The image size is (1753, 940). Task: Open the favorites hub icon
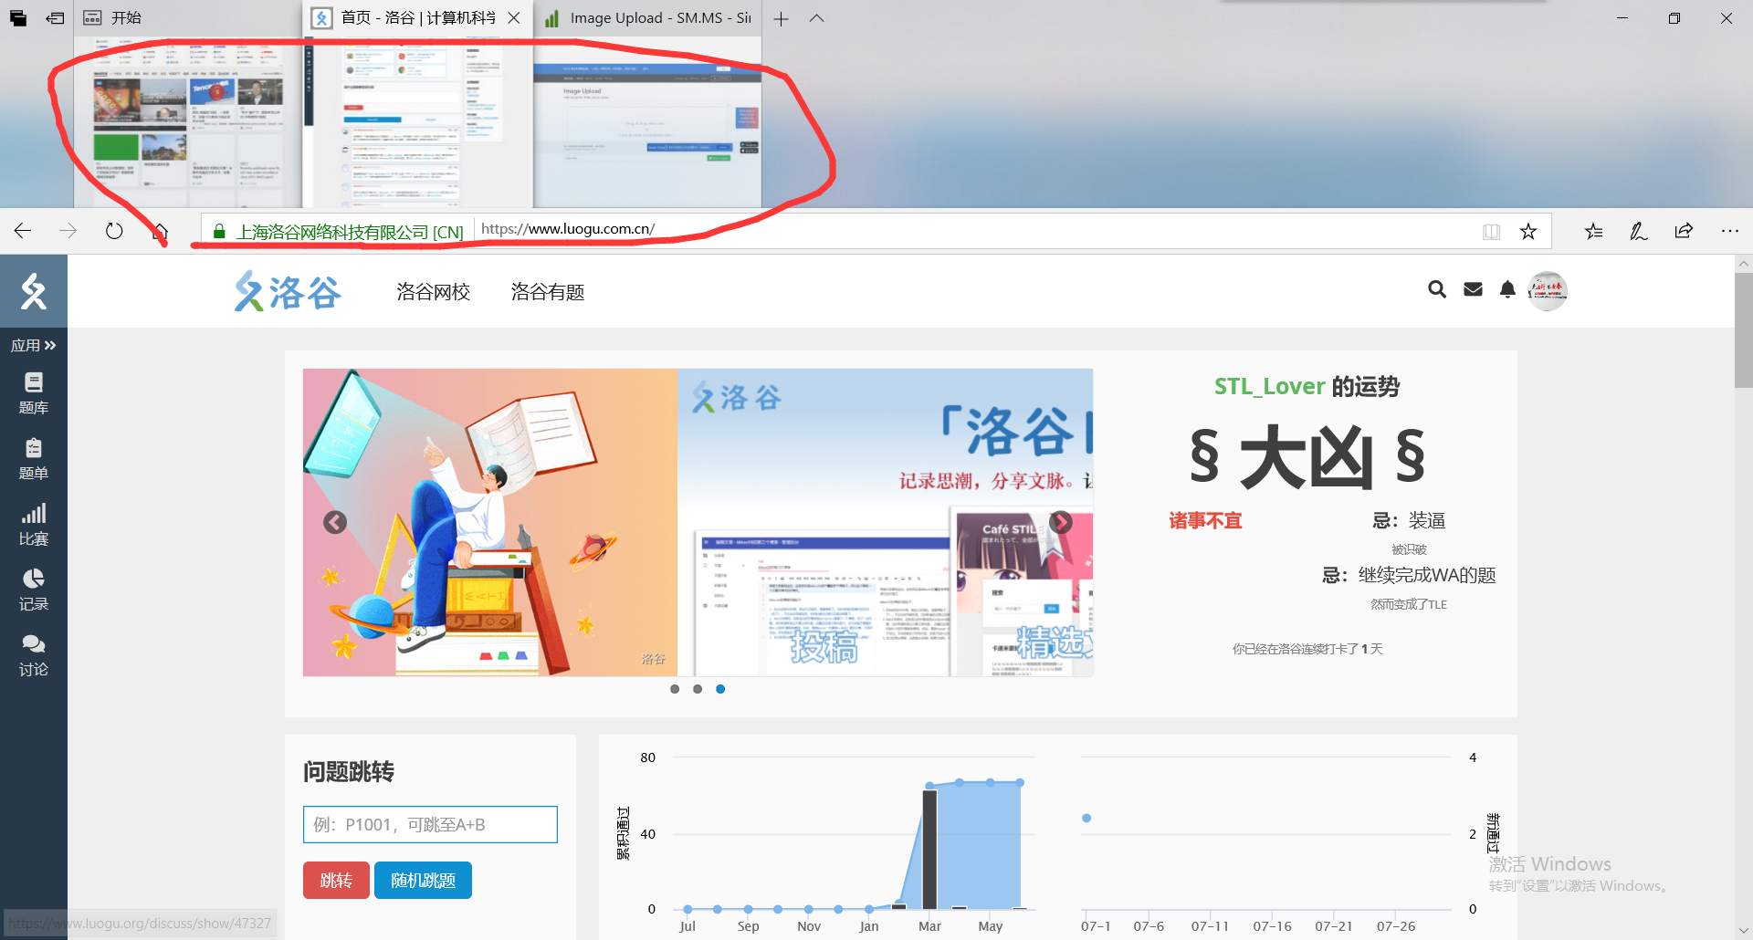(x=1594, y=232)
